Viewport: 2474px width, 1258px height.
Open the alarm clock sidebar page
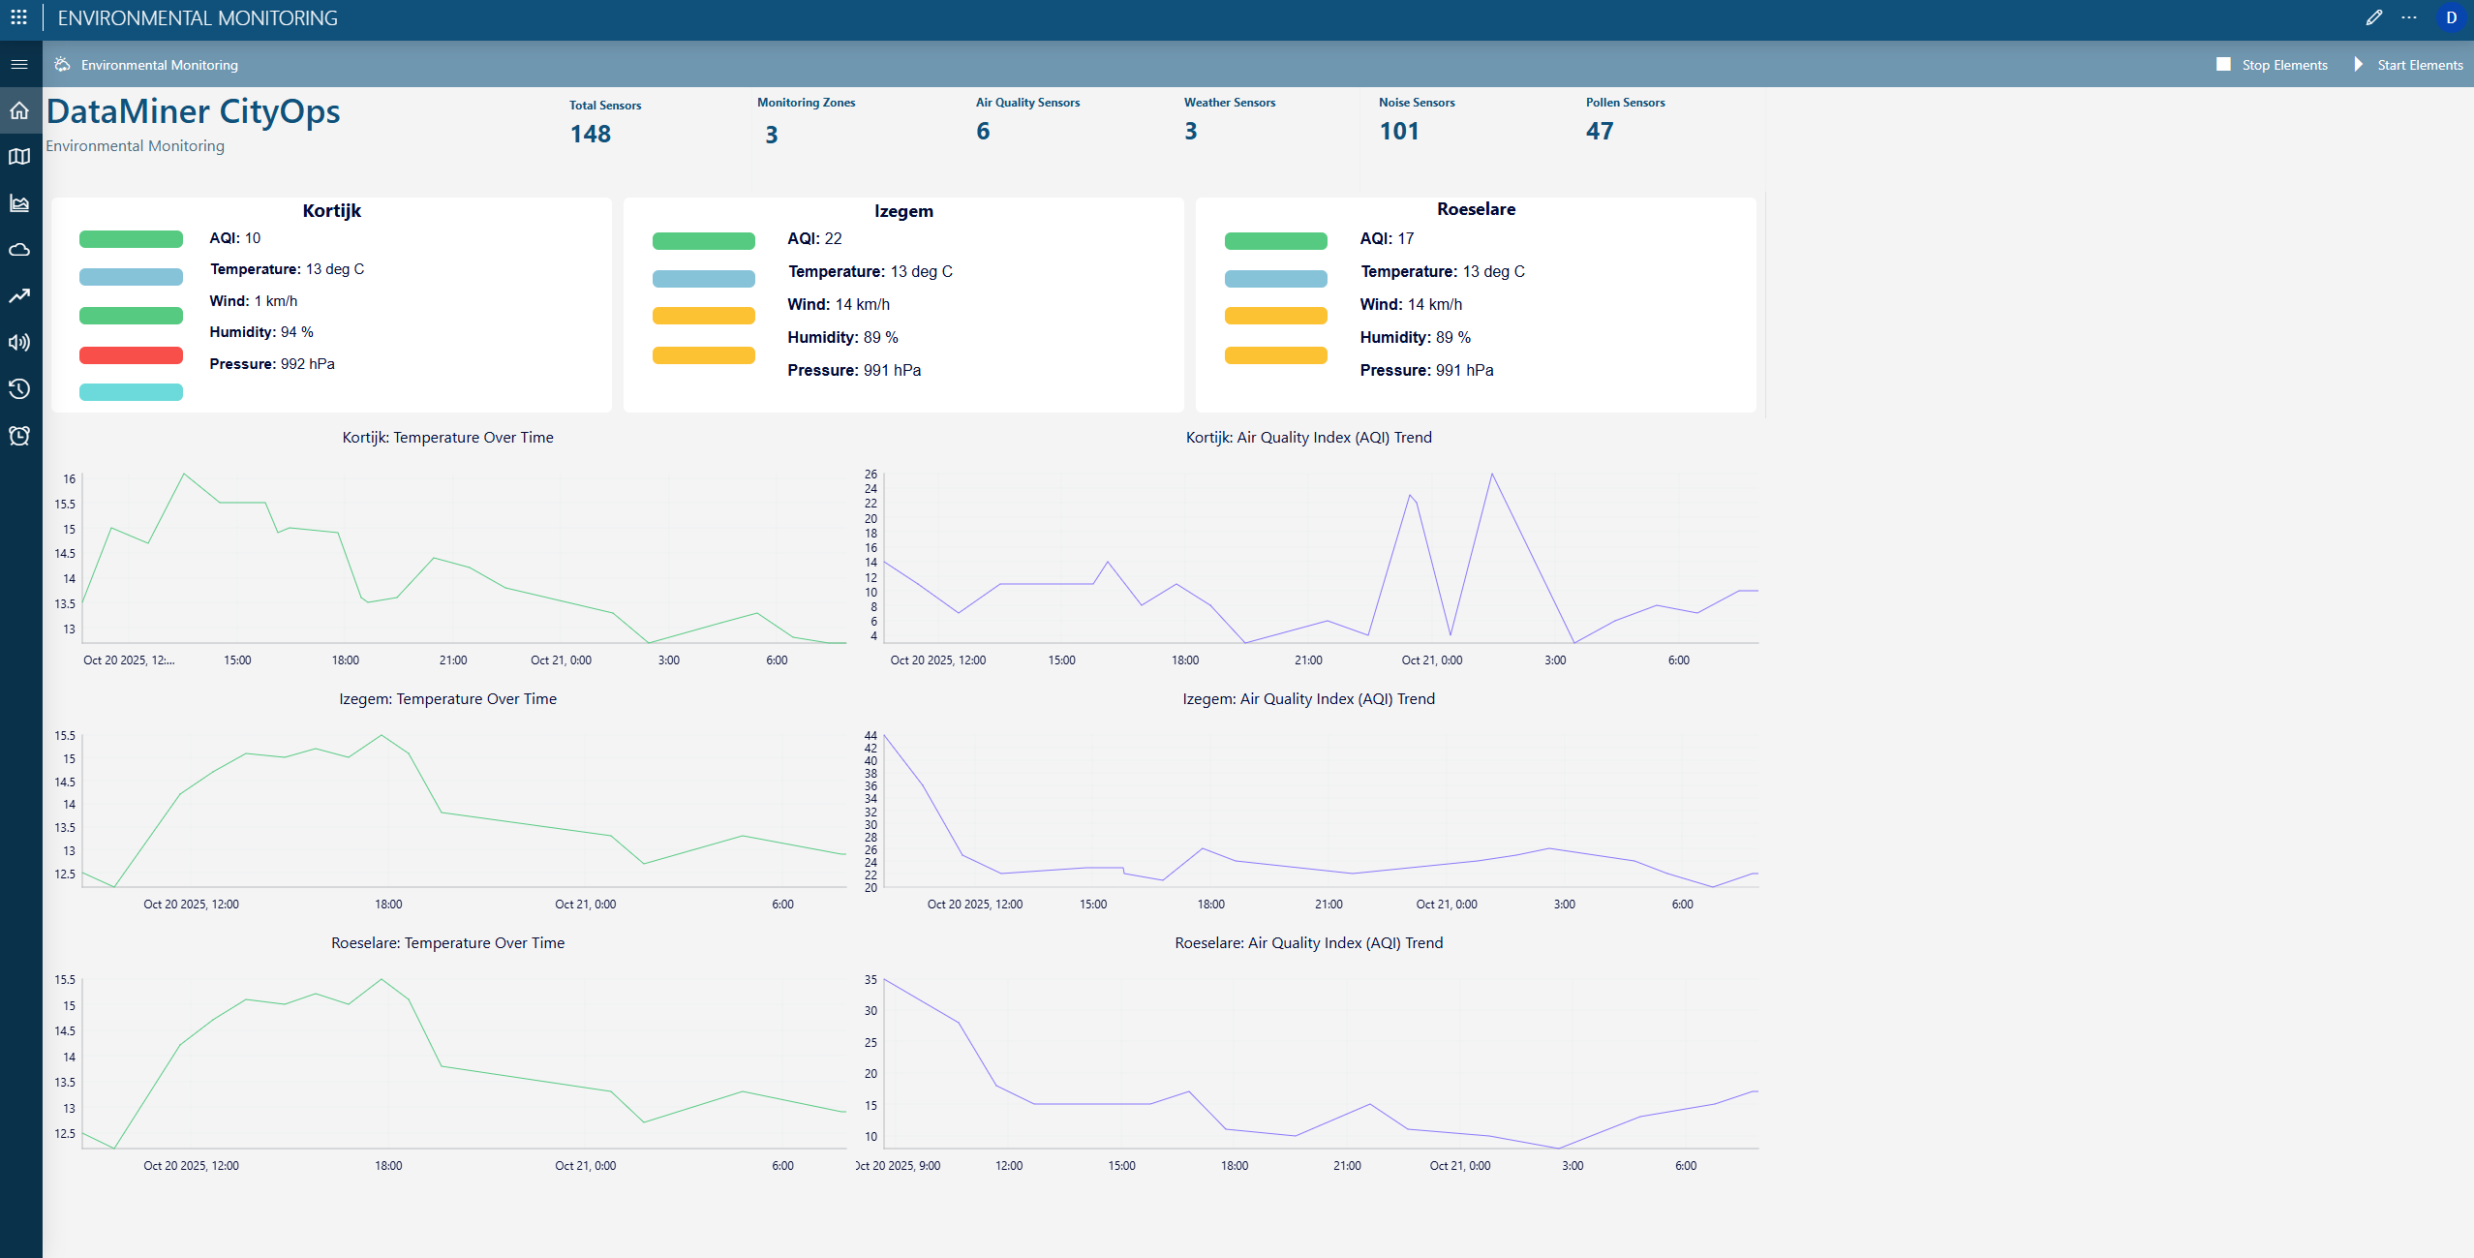pos(19,436)
